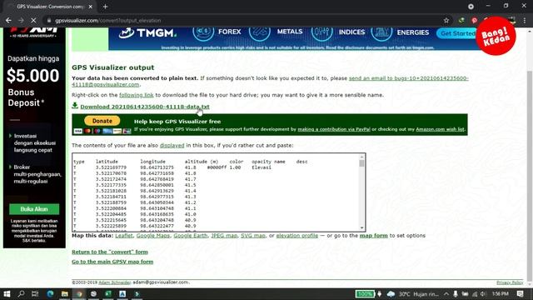The image size is (533, 300).
Task: Open a new browser tab
Action: (105, 7)
